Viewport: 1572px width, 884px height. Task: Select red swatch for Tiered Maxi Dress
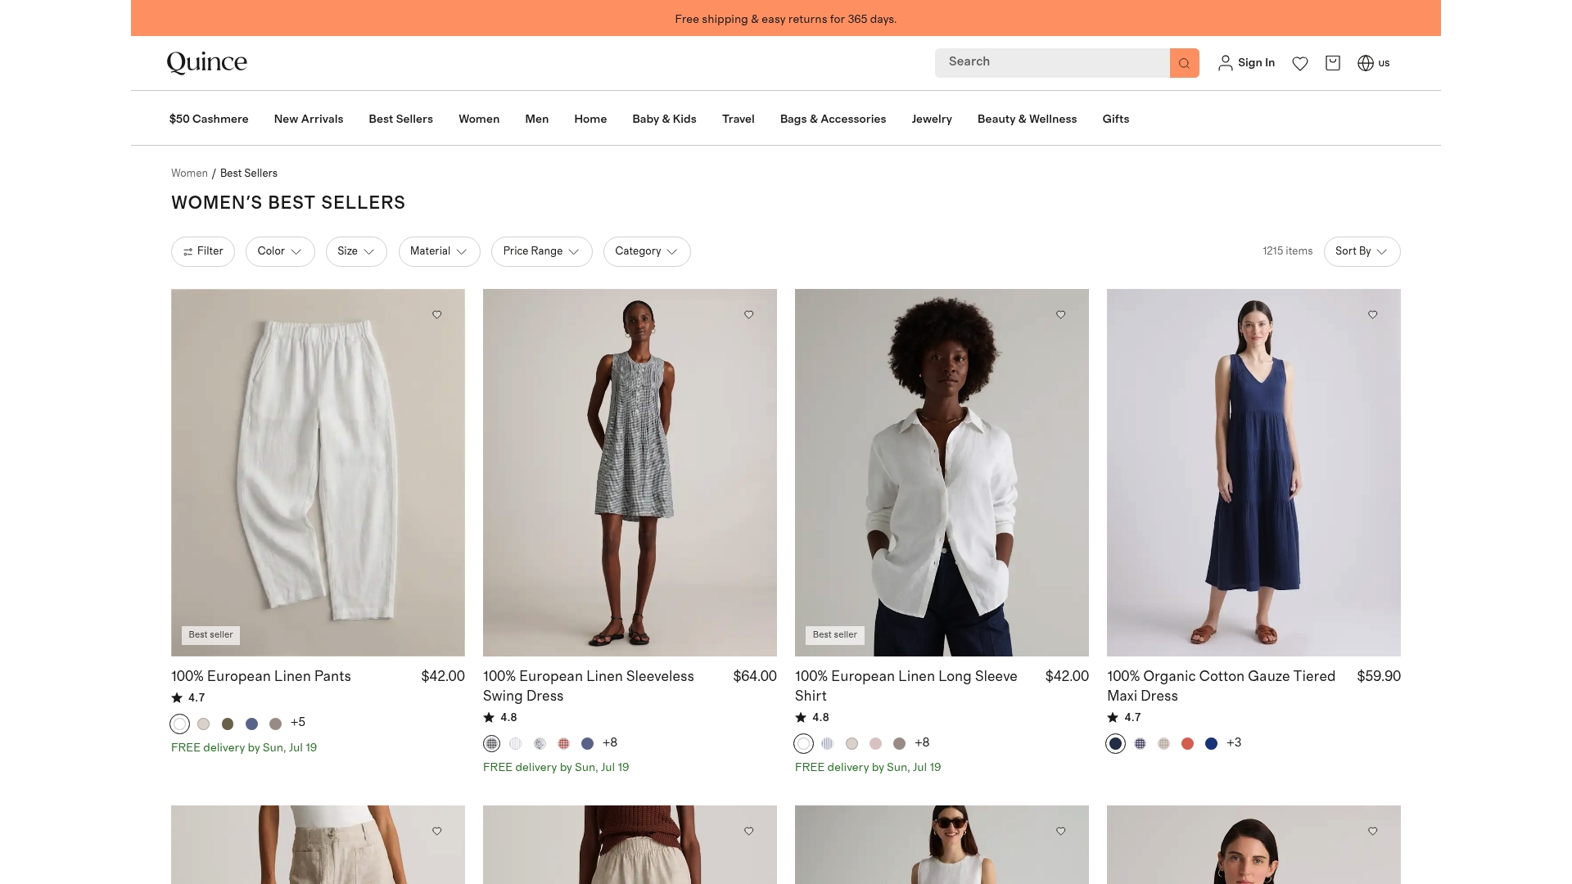[1187, 743]
